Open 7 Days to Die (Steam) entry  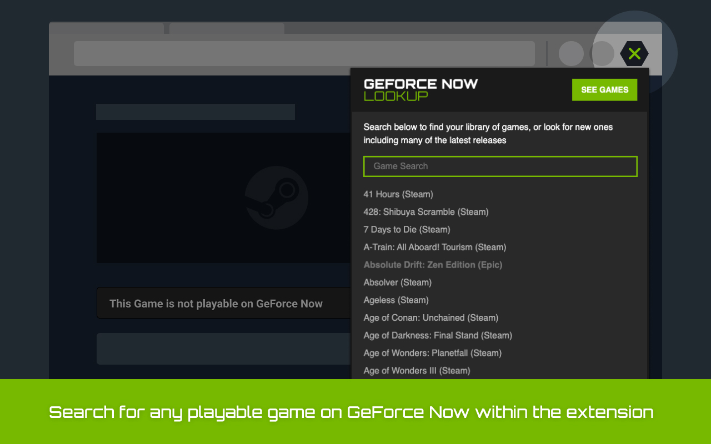pos(406,229)
